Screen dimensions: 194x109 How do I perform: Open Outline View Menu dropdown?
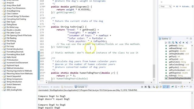coord(191,42)
